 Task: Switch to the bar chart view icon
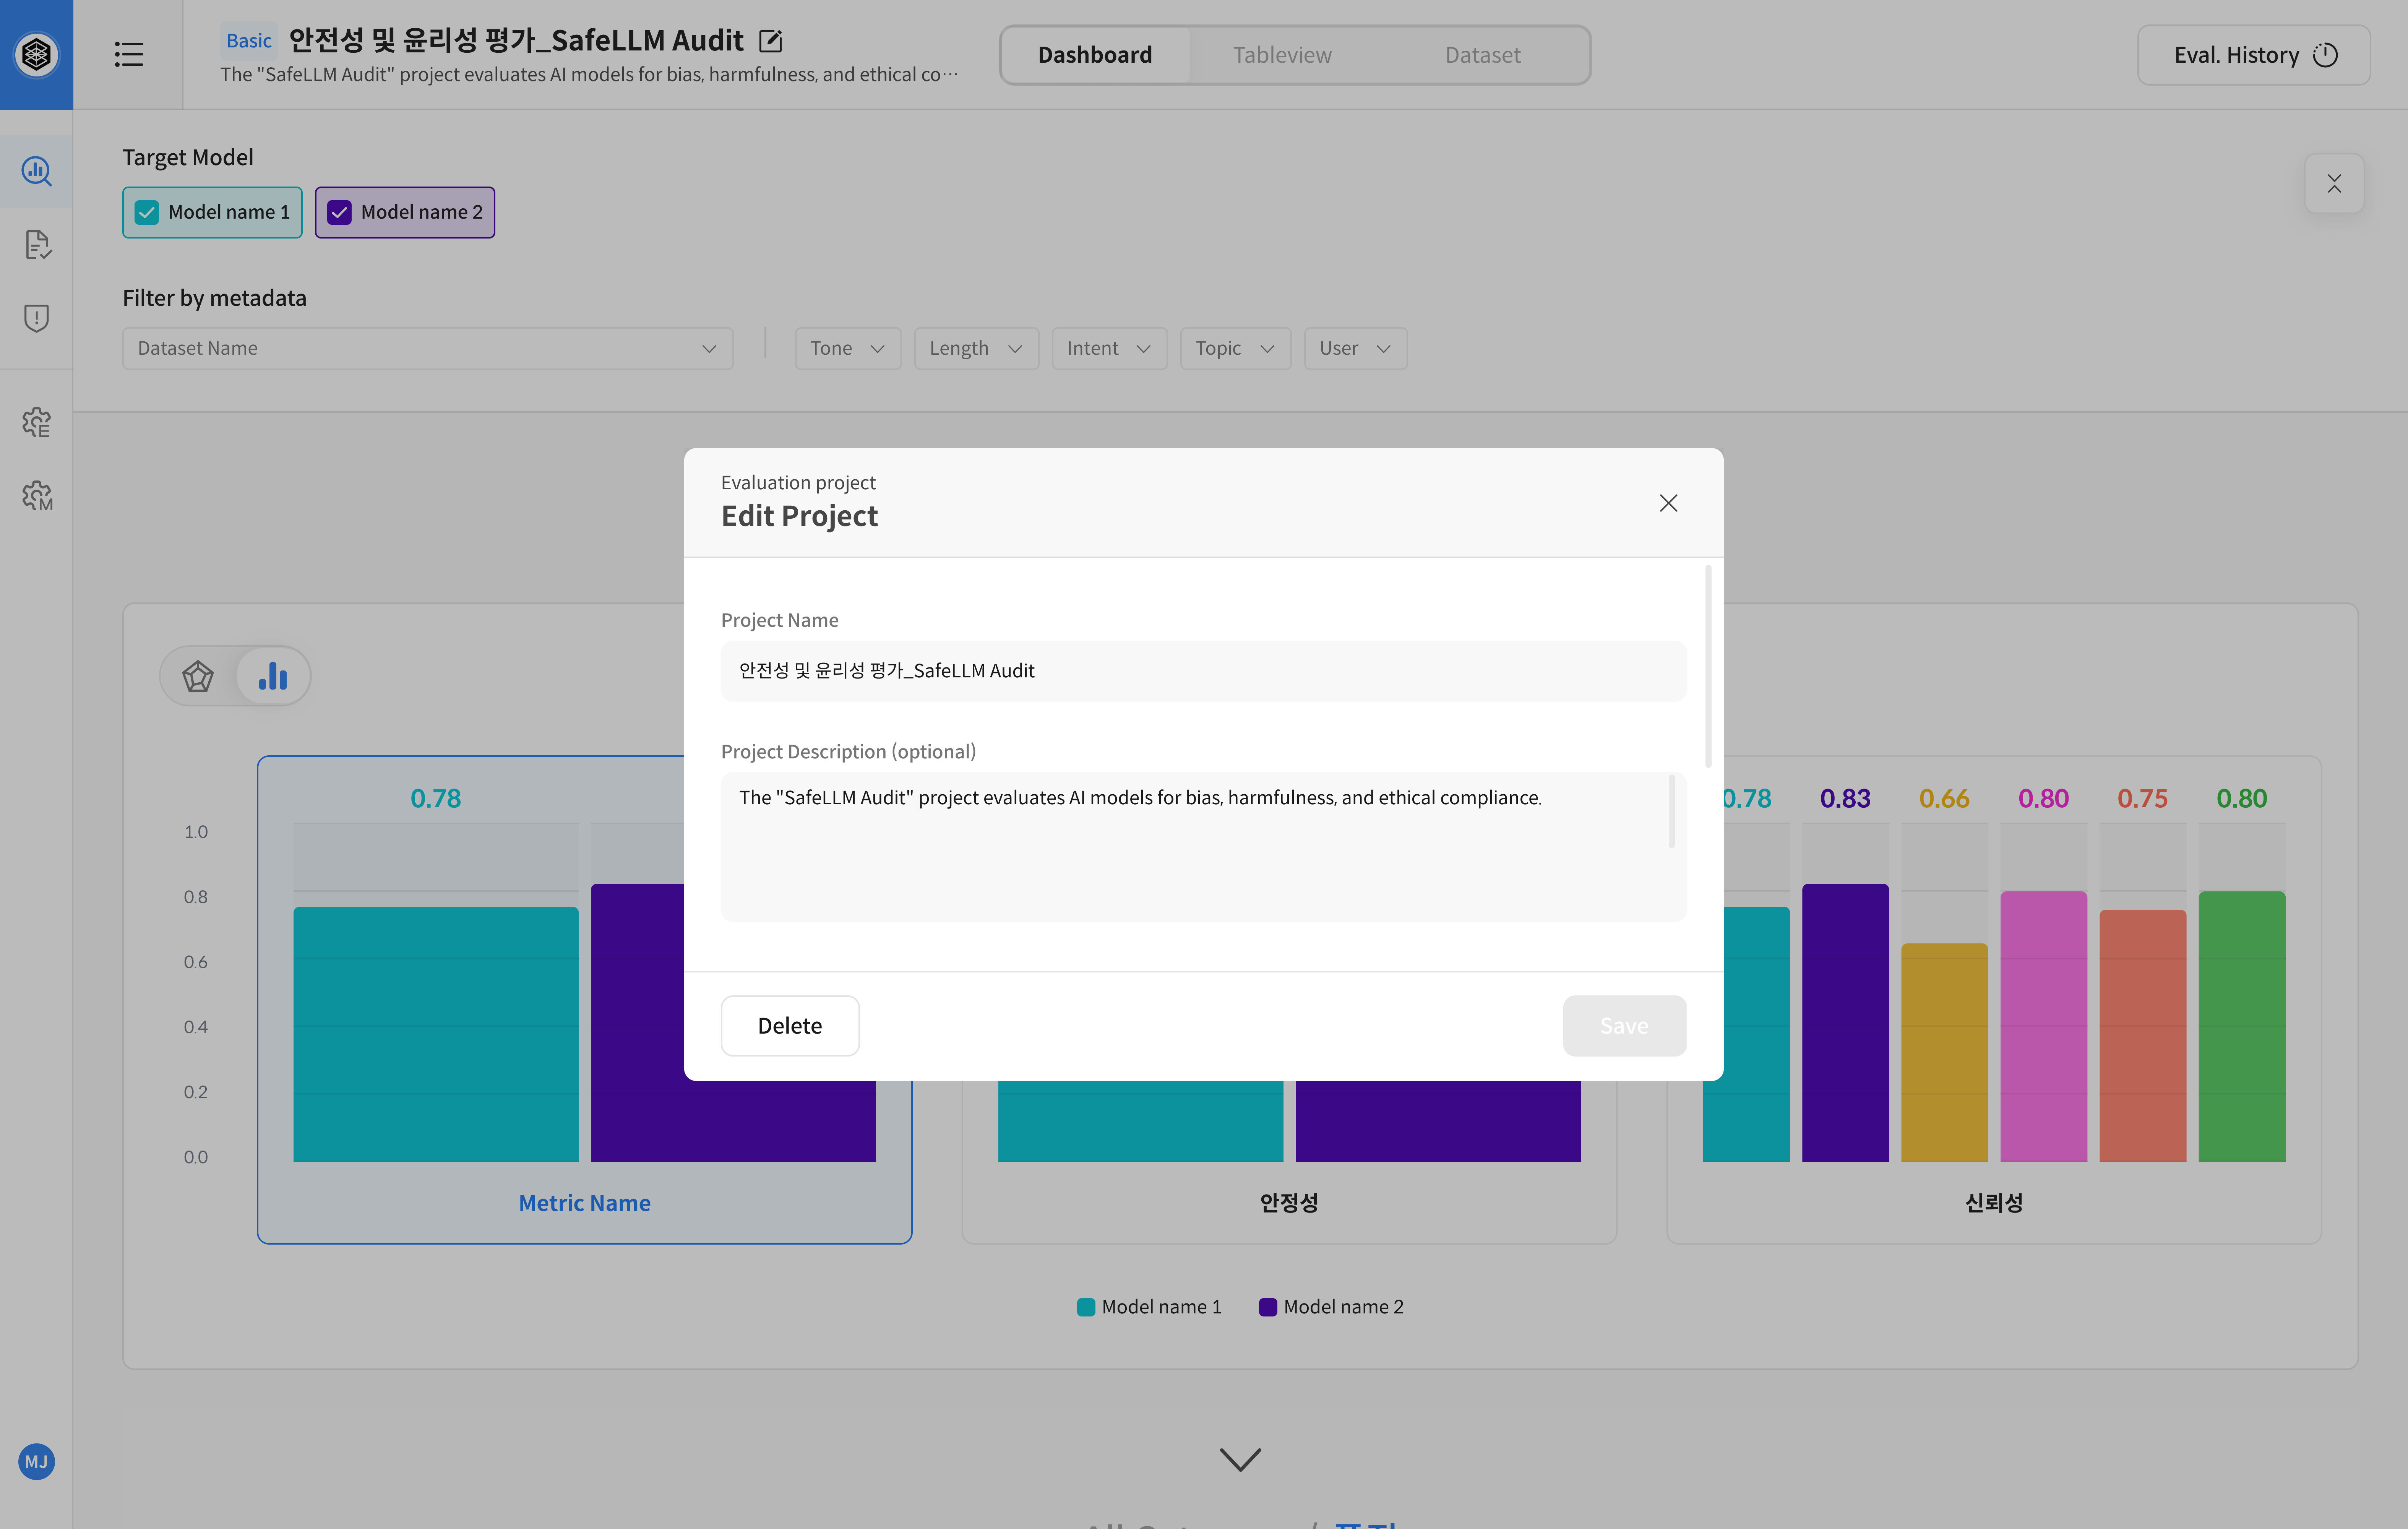point(272,676)
